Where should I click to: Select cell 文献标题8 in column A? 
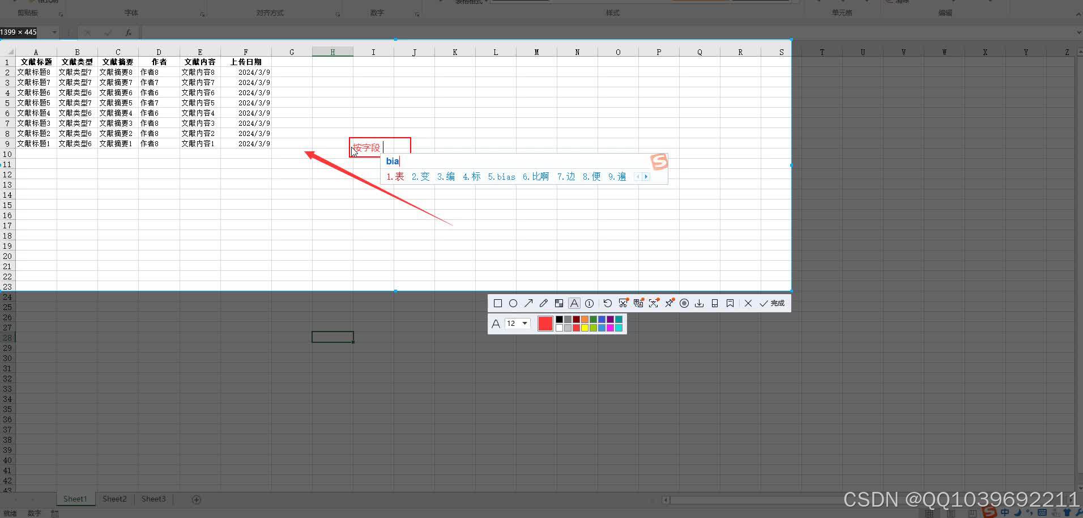pyautogui.click(x=36, y=72)
